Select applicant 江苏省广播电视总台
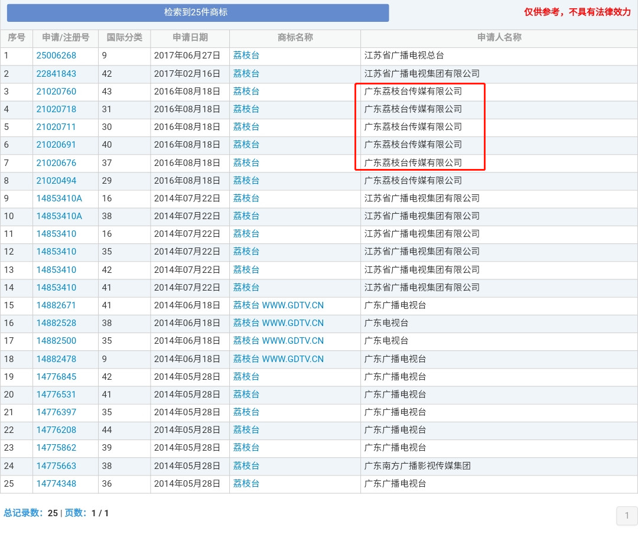This screenshot has height=544, width=638. point(404,56)
